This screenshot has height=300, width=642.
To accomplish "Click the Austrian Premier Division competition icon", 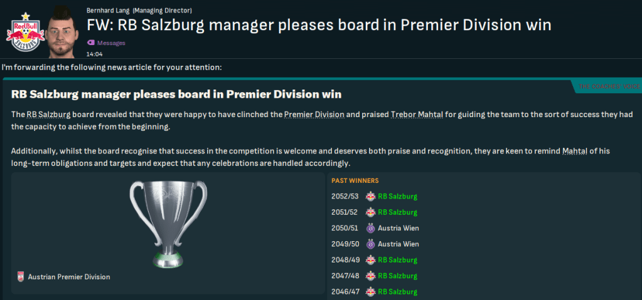I will [21, 277].
